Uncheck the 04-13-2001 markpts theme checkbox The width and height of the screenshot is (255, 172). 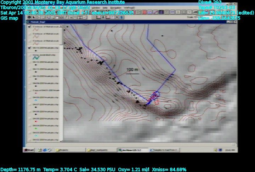29,47
